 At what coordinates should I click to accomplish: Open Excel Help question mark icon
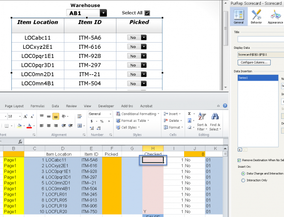point(225,106)
